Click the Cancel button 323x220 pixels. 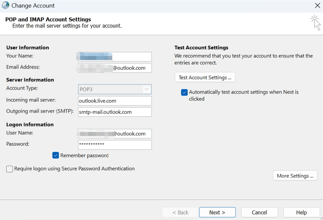[259, 212]
